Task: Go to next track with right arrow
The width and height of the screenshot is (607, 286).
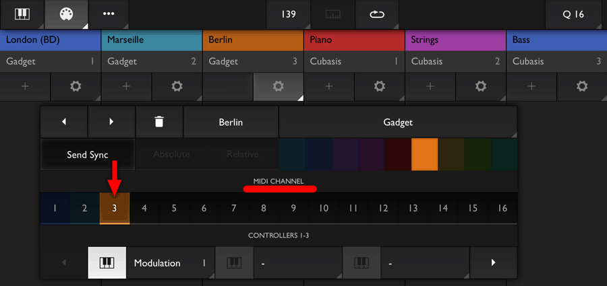Action: (x=111, y=122)
